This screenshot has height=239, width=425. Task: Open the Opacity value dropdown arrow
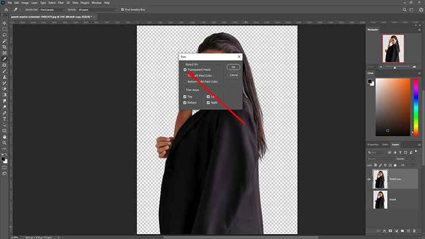[x=415, y=159]
